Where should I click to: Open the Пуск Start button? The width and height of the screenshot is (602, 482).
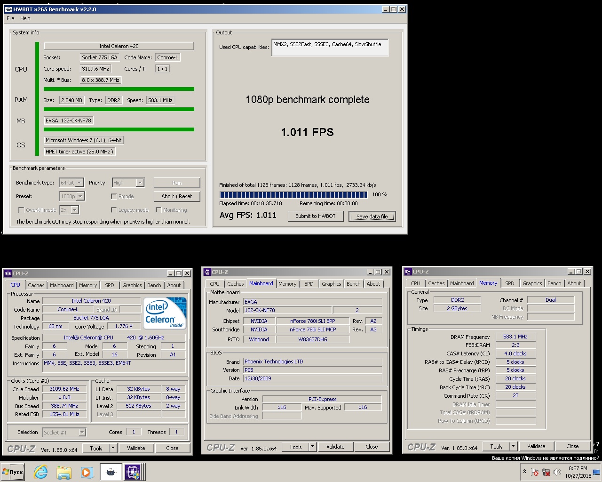click(13, 472)
